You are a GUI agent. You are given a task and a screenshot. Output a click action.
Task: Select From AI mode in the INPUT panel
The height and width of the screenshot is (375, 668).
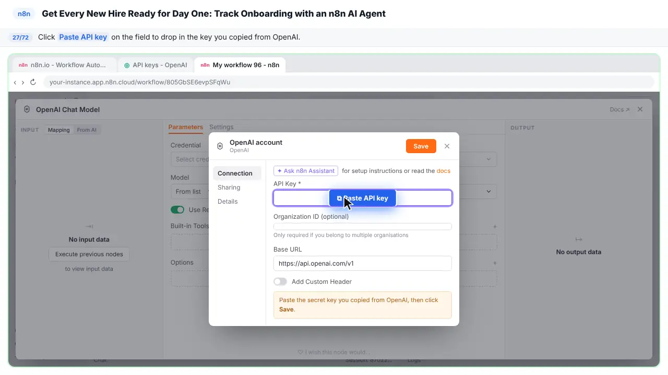[87, 130]
